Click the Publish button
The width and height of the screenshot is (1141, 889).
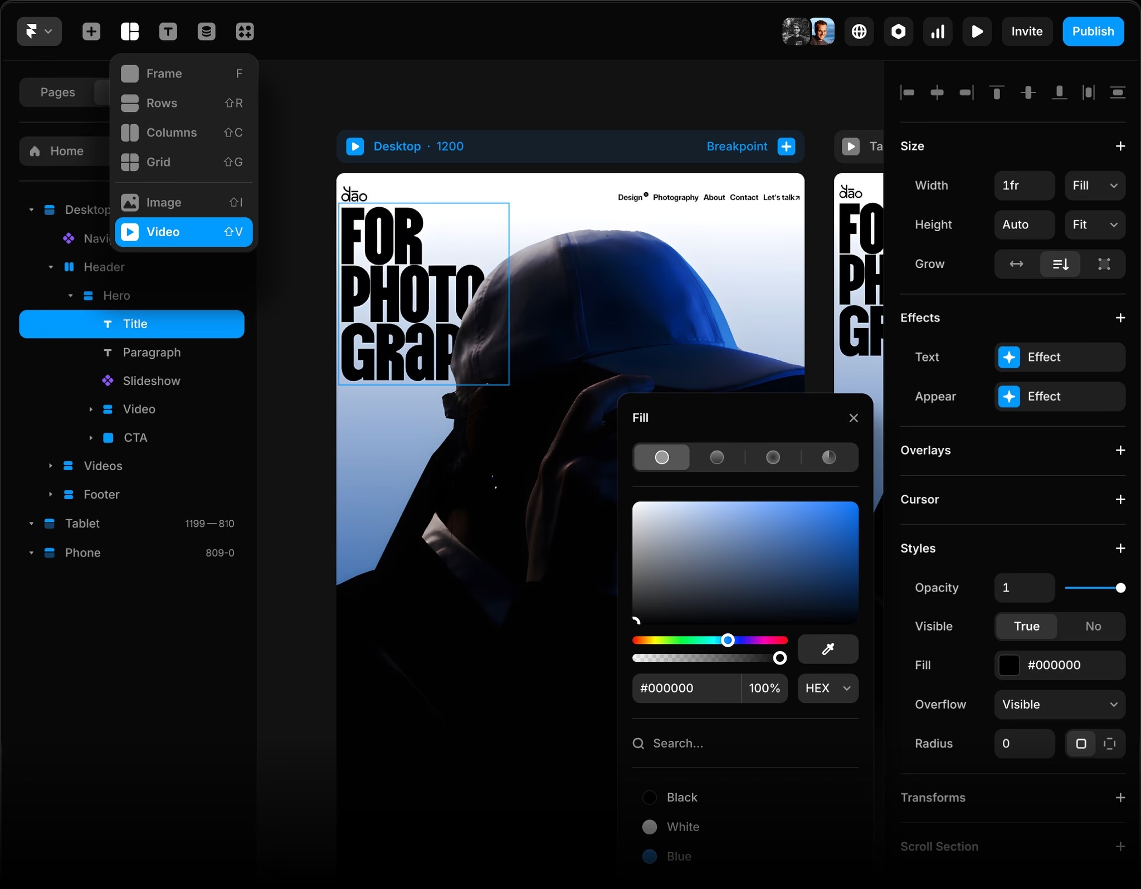point(1093,31)
